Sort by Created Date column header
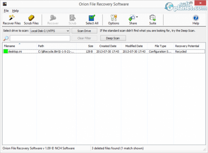 click(108, 46)
